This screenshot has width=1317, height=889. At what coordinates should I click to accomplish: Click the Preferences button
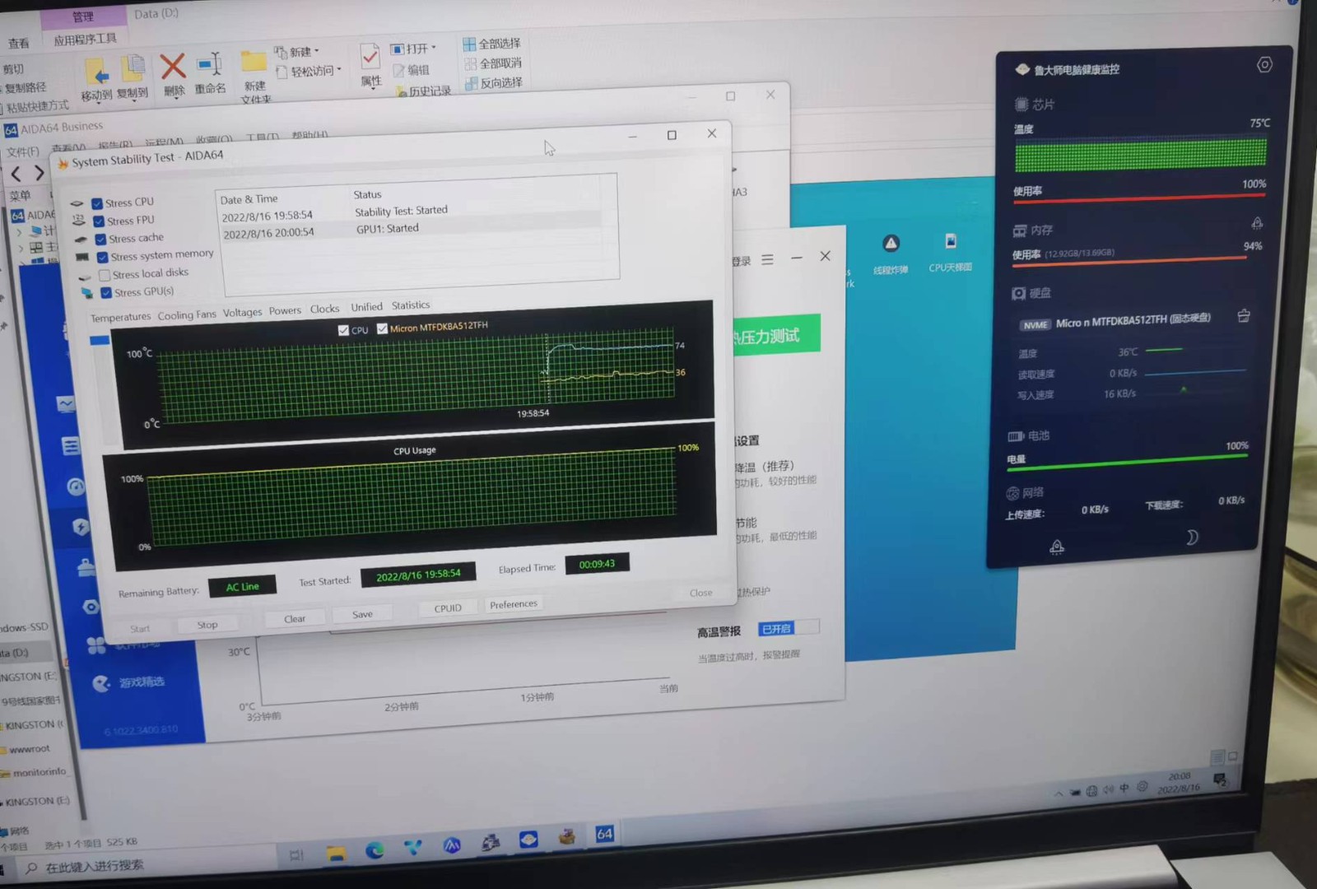click(x=514, y=604)
